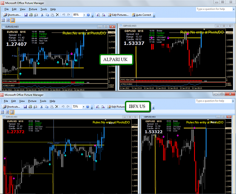236x194 pixels.
Task: Click the 85% zoom value field
Action: (x=78, y=15)
